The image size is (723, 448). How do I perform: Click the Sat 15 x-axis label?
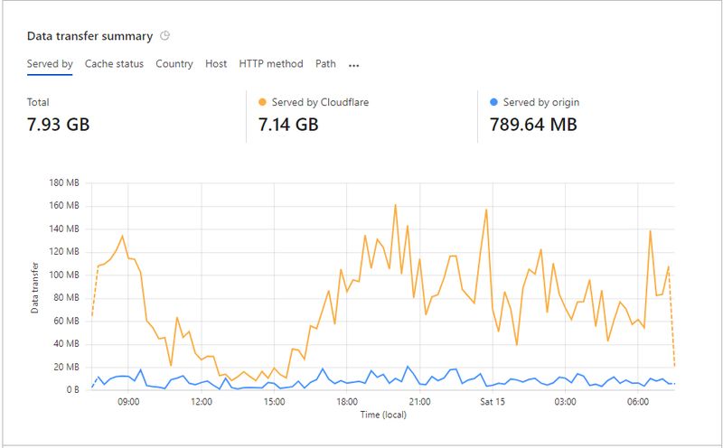(x=493, y=401)
